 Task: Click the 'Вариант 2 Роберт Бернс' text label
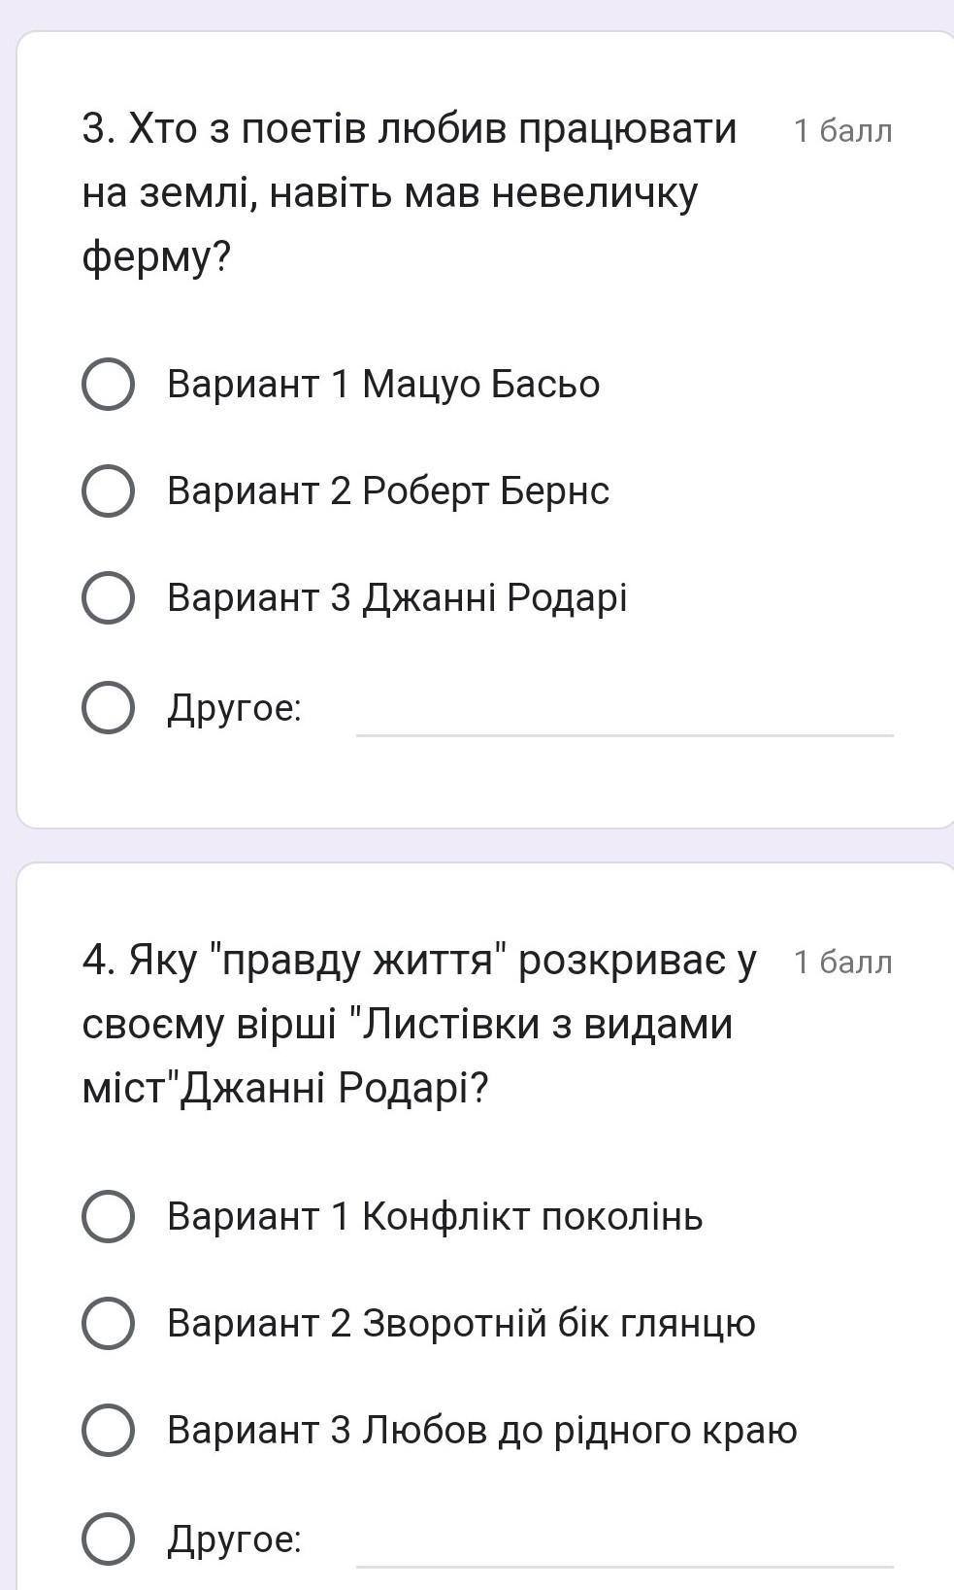388,491
